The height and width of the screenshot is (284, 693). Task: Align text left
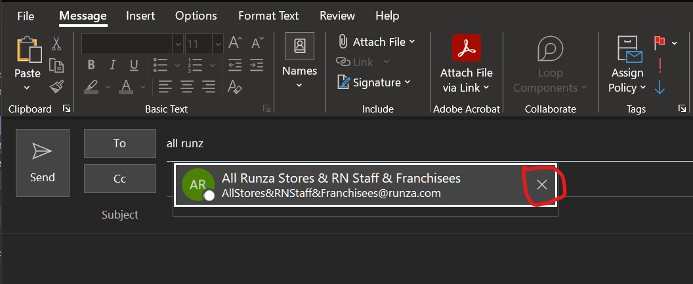pos(165,86)
